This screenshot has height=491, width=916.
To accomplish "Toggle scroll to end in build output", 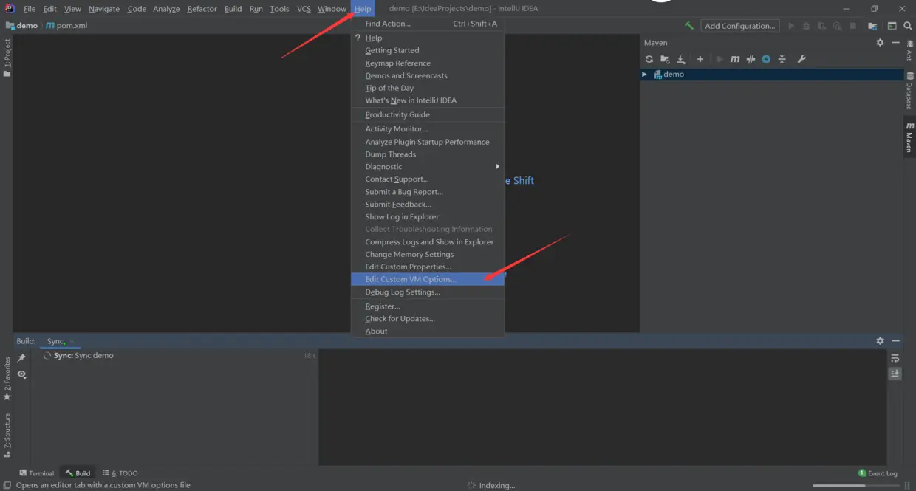I will point(895,374).
